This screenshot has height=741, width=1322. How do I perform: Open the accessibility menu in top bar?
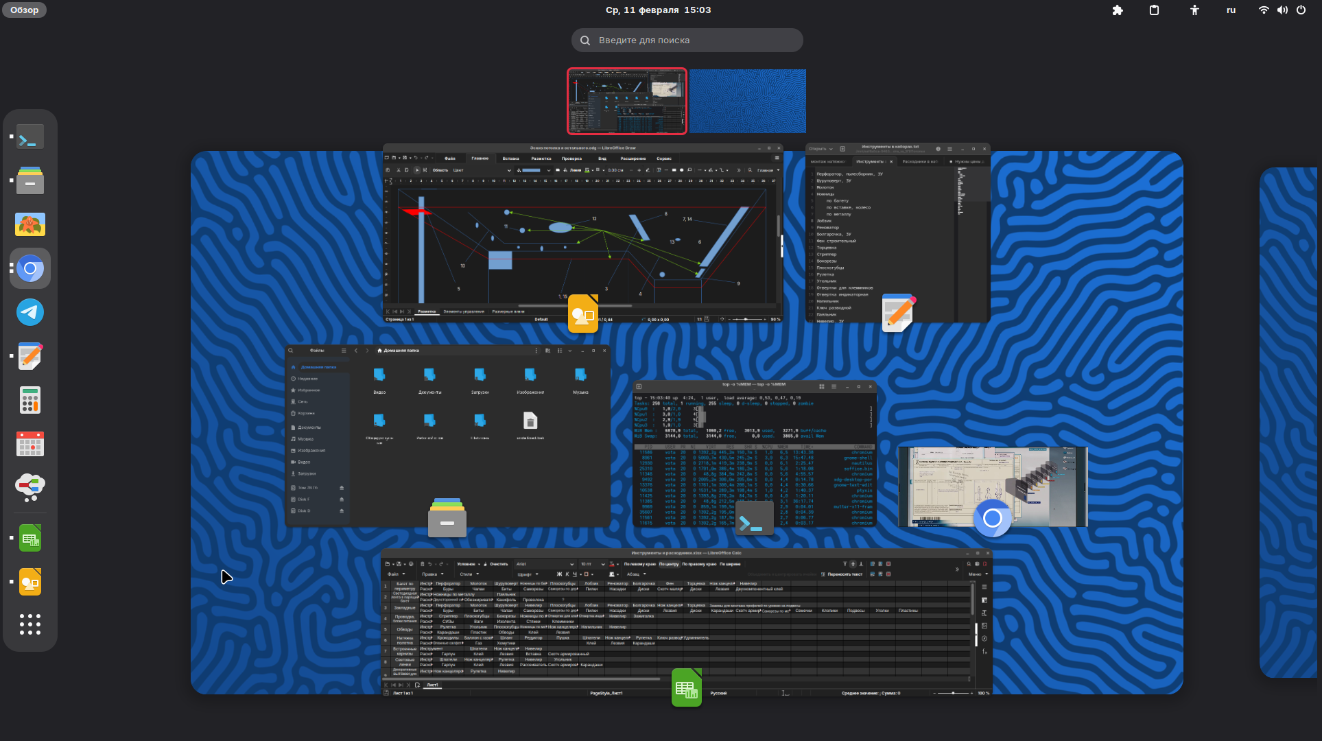point(1194,10)
